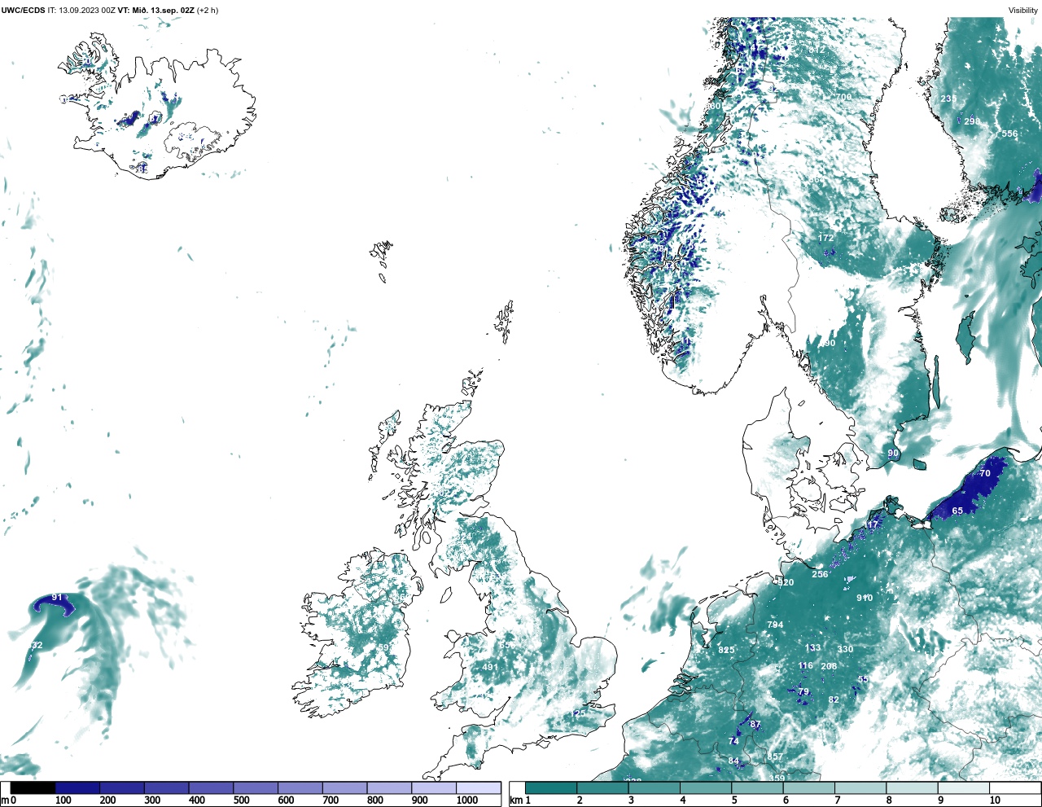The image size is (1042, 807).
Task: Click the '(+2 h)' forecast offset text
Action: tap(207, 11)
